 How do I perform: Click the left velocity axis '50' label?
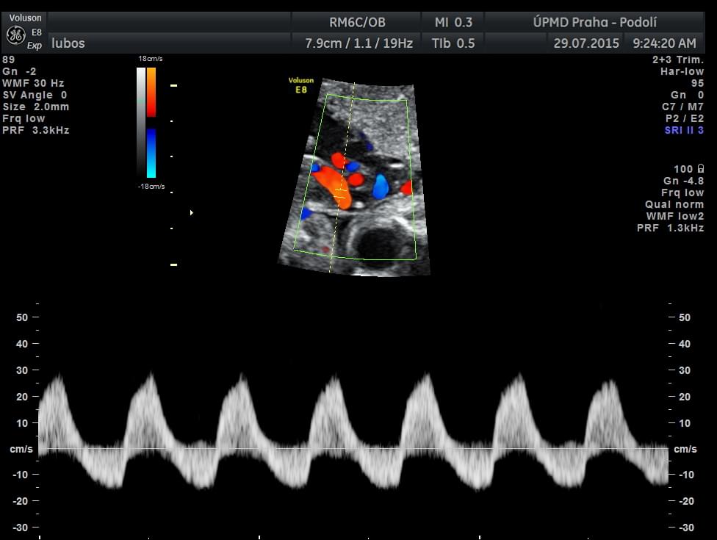22,317
